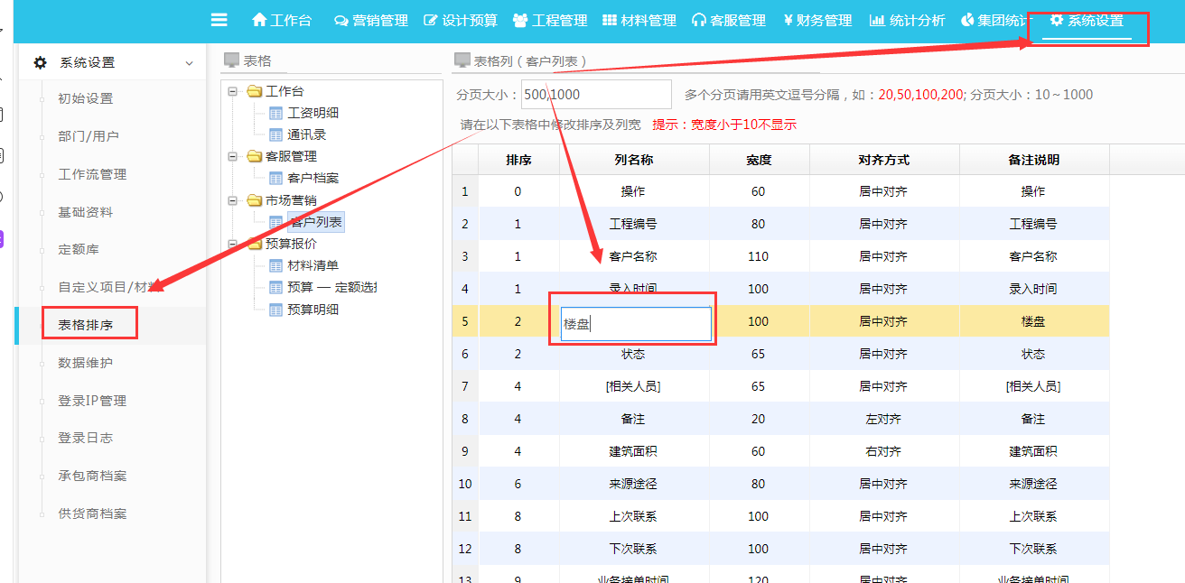
Task: Collapse the 系统设置 sidebar section chevron
Action: 190,62
